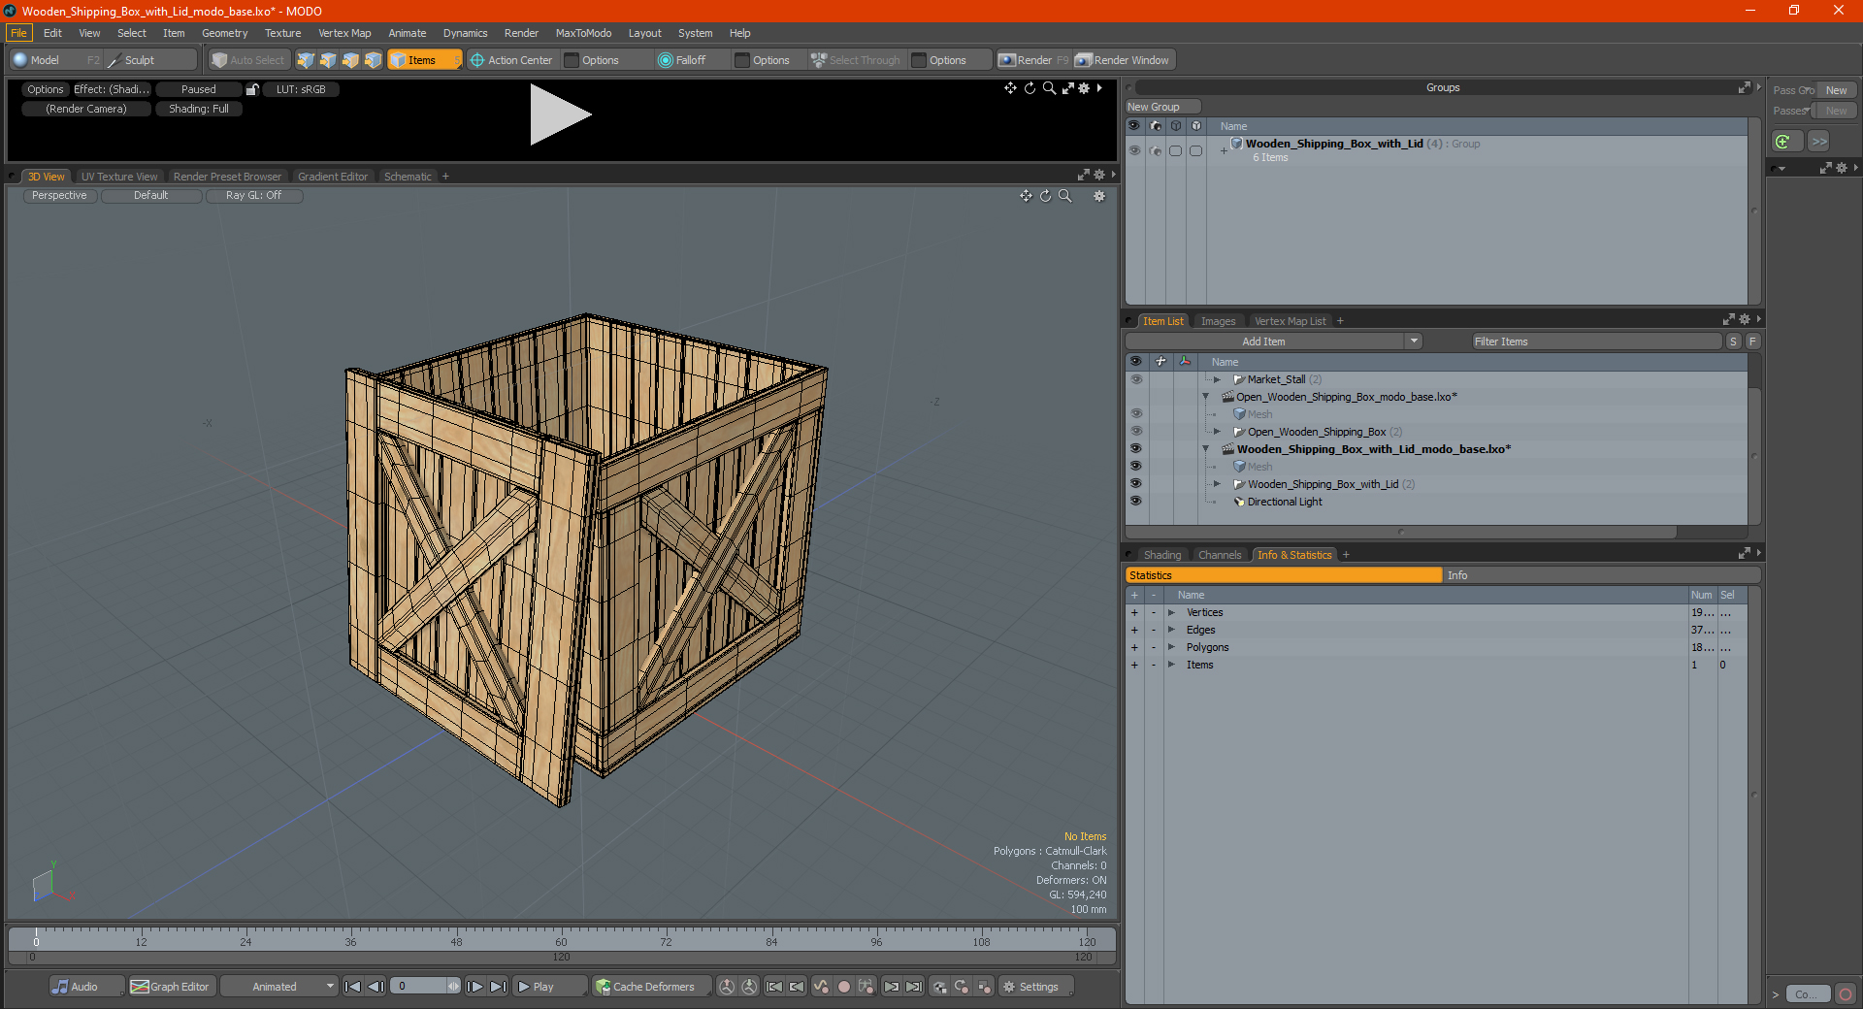This screenshot has height=1009, width=1863.
Task: Open the Add Item dropdown
Action: [1414, 342]
